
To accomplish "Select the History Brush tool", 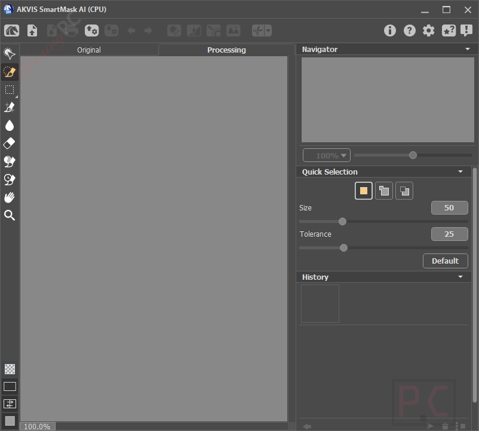I will 10,180.
